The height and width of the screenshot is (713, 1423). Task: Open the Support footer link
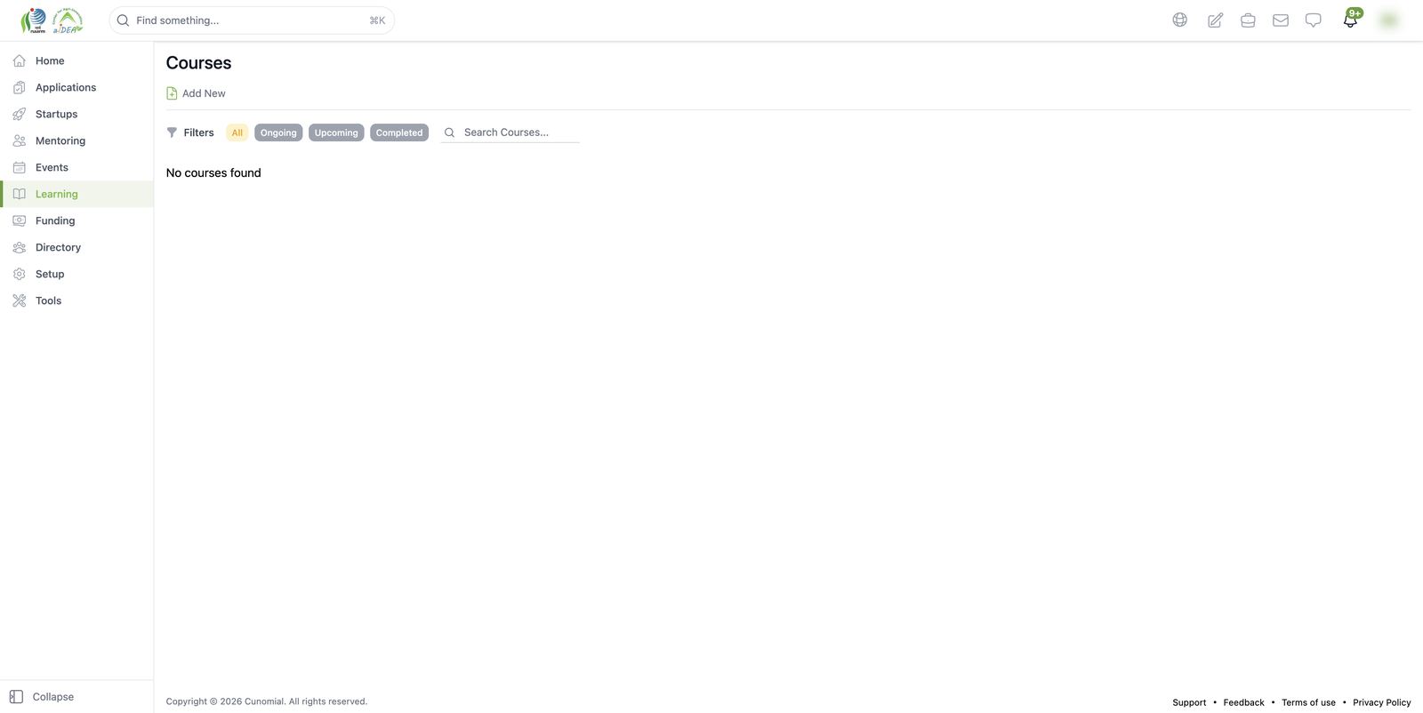(1189, 702)
